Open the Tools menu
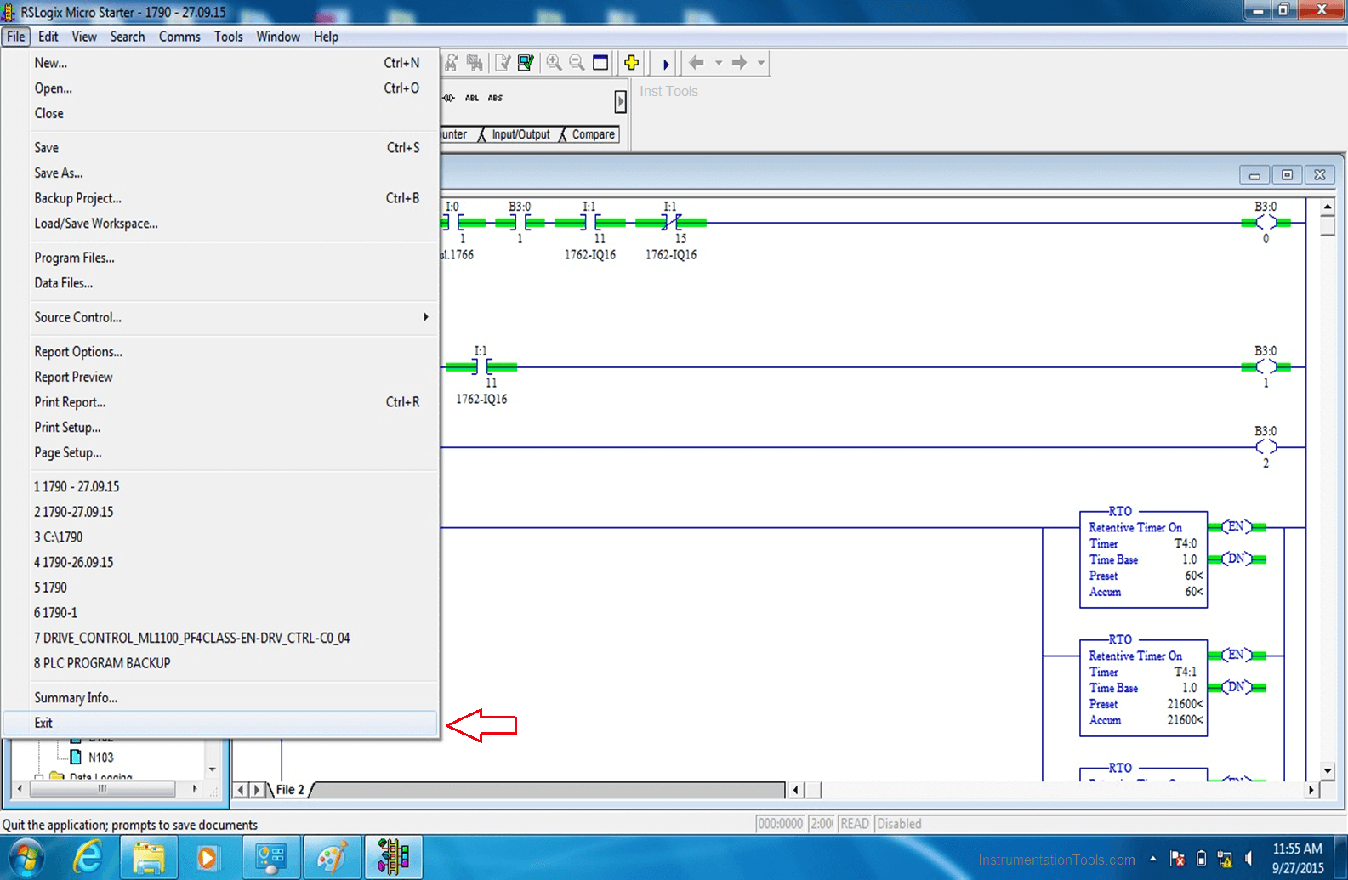The height and width of the screenshot is (880, 1348). click(x=228, y=37)
